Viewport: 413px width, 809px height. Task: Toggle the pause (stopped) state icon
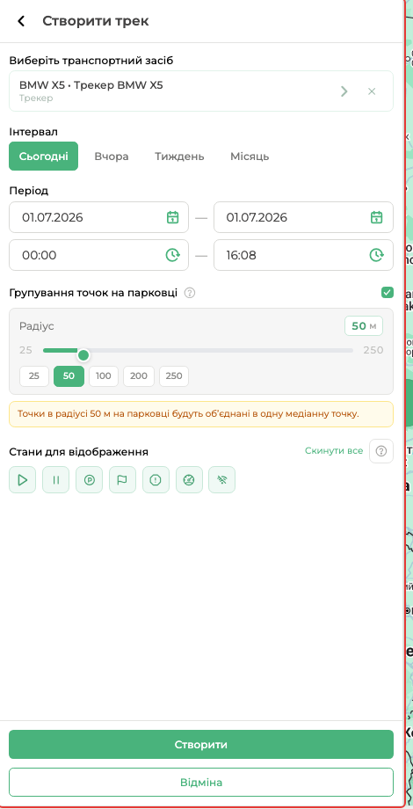pos(55,480)
